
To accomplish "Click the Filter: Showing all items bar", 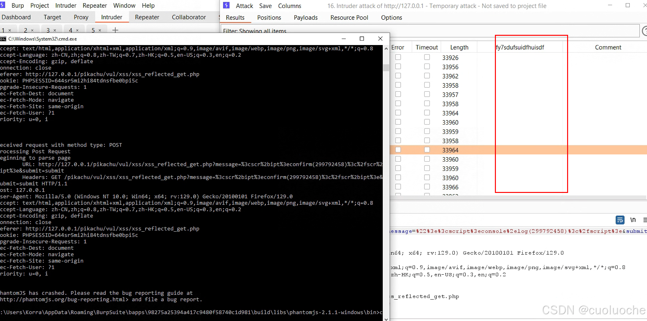I will [430, 31].
